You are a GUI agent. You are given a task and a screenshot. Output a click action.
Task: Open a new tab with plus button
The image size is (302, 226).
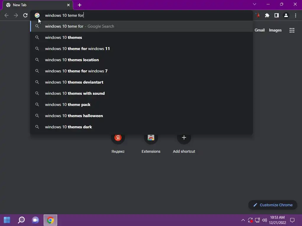pos(80,5)
